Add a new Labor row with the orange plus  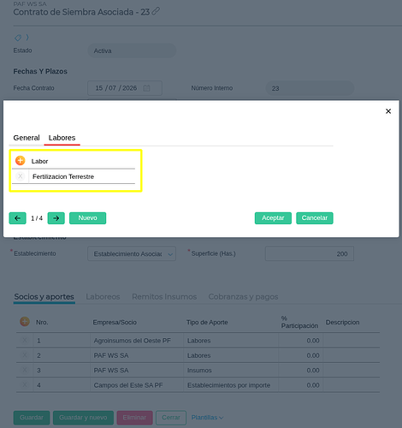pyautogui.click(x=20, y=161)
